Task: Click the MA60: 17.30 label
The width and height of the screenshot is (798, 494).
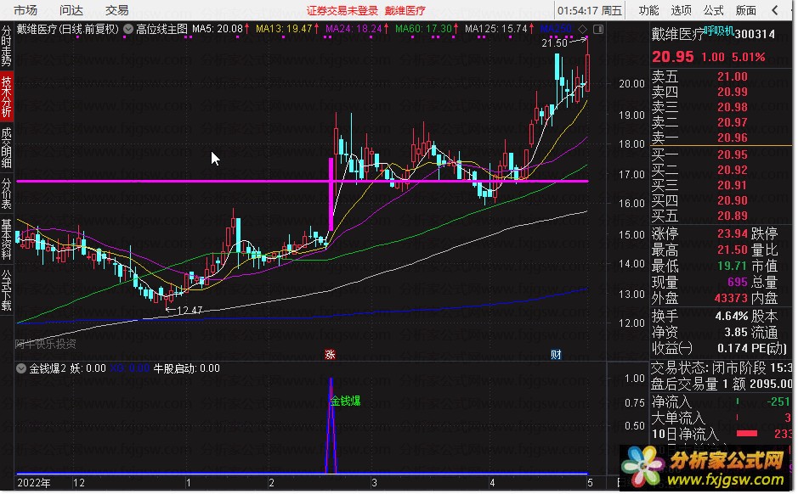Action: pos(423,29)
